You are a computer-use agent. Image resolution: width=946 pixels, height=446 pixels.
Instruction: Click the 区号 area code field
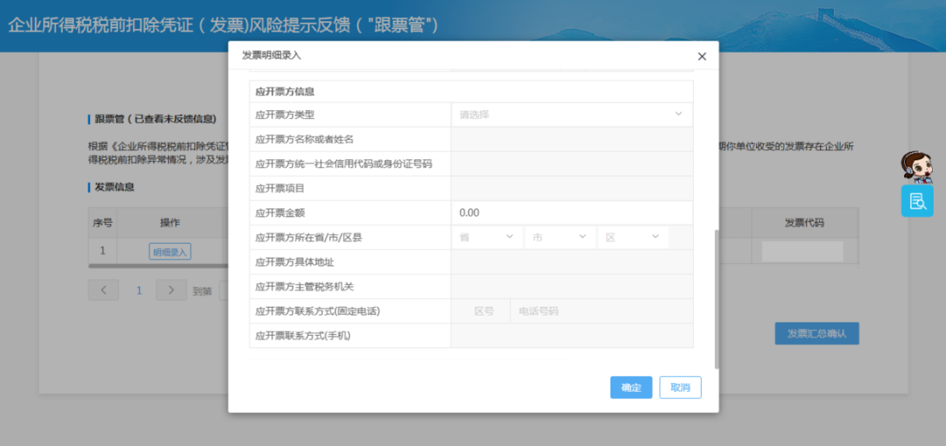coord(484,311)
